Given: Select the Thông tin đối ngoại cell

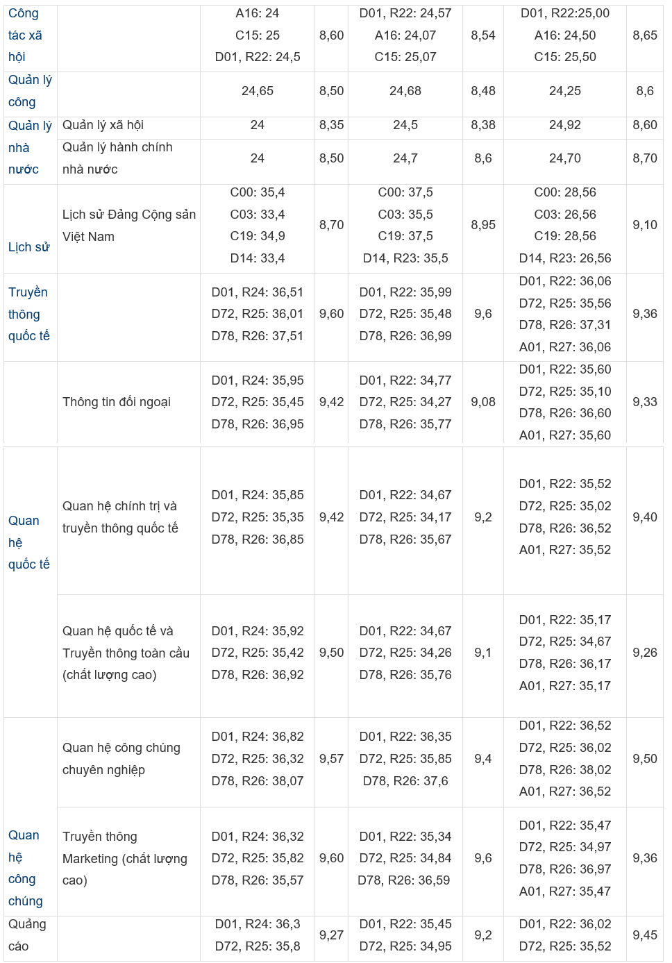Looking at the screenshot, I should point(117,402).
